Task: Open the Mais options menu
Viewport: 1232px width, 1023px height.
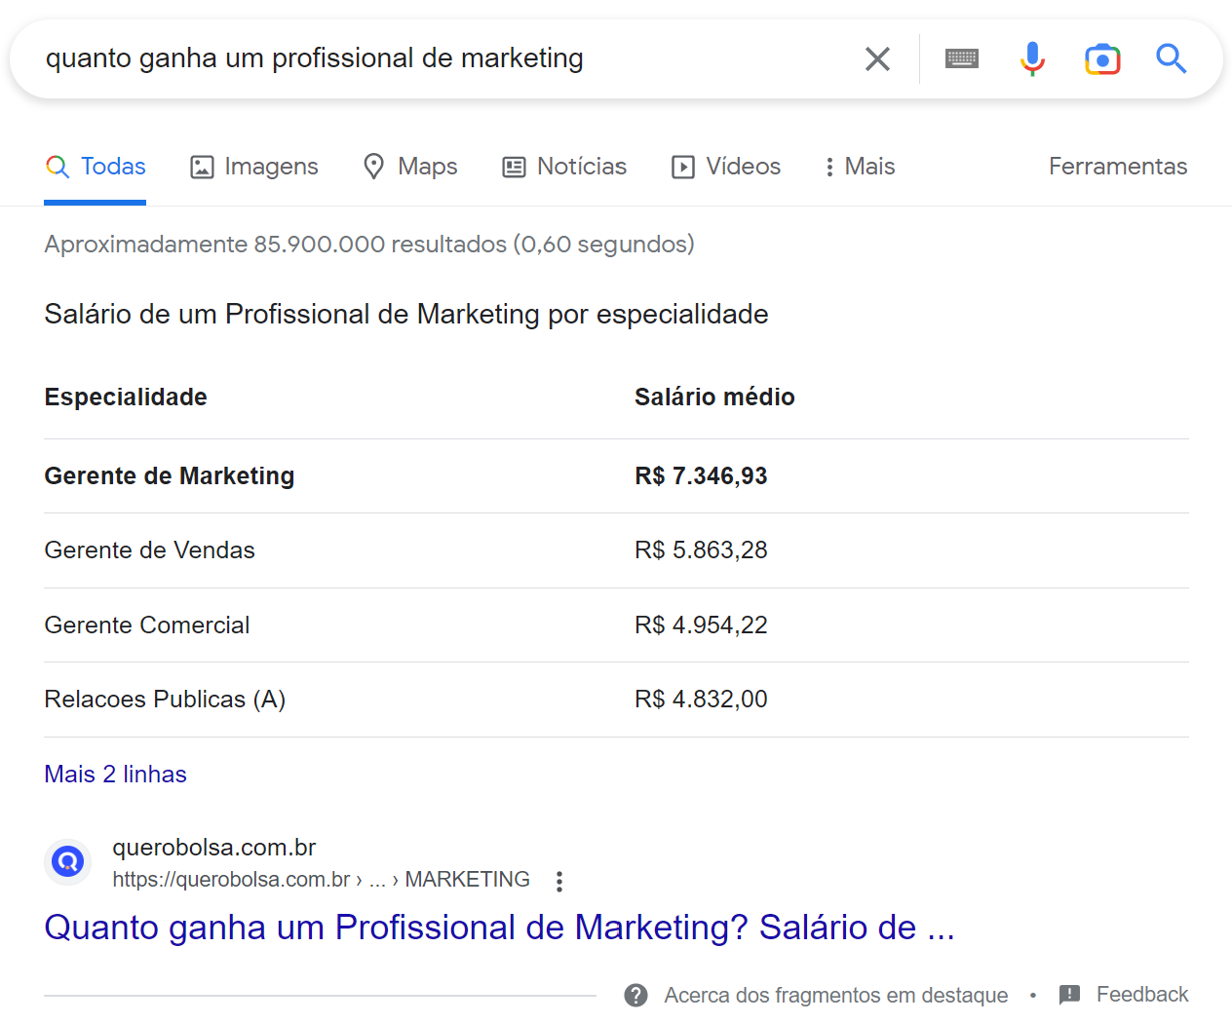Action: point(858,167)
